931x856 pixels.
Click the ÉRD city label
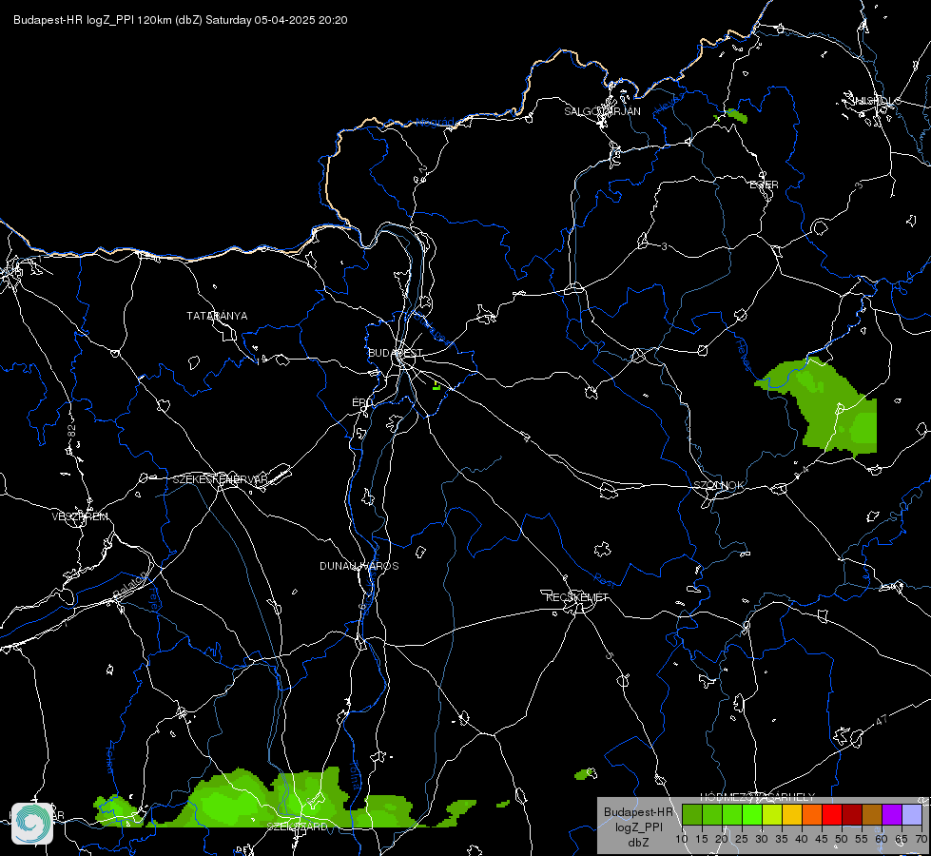pos(362,402)
